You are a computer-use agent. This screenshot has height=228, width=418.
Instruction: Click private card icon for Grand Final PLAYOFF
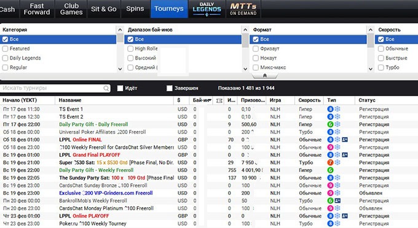pos(345,155)
